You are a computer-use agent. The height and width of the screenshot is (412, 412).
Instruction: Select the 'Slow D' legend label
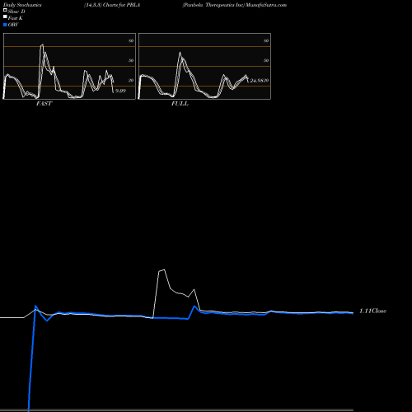(x=16, y=12)
